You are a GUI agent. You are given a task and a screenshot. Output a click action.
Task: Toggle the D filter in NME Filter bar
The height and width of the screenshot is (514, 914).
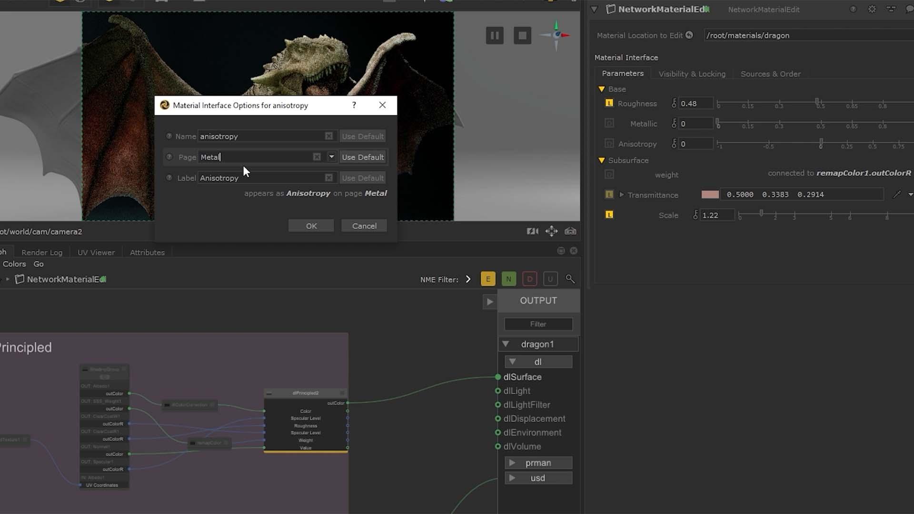point(529,279)
